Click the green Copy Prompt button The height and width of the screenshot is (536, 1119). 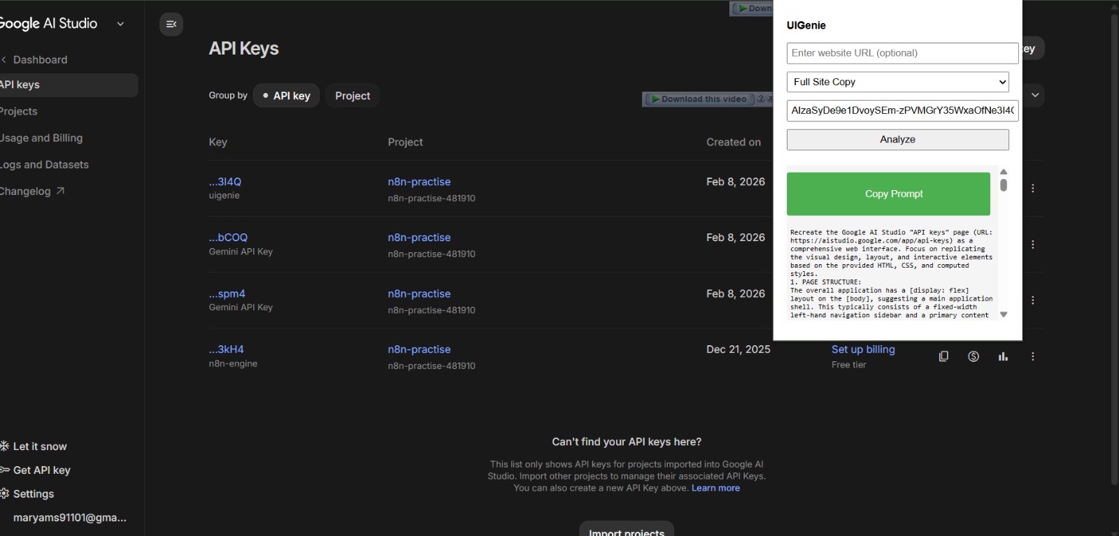pyautogui.click(x=888, y=194)
